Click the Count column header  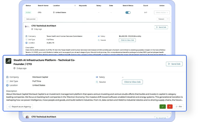(x=146, y=6)
